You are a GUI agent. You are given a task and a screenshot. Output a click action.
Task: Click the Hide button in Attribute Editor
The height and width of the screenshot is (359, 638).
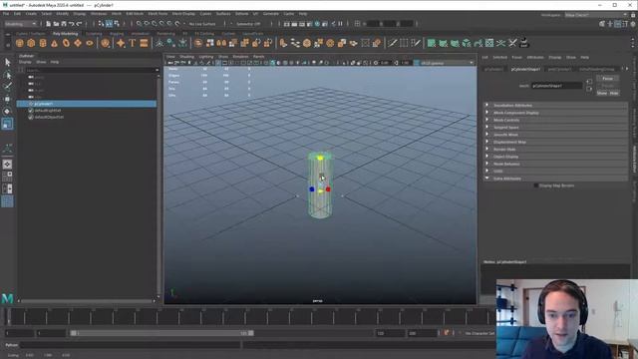[614, 93]
